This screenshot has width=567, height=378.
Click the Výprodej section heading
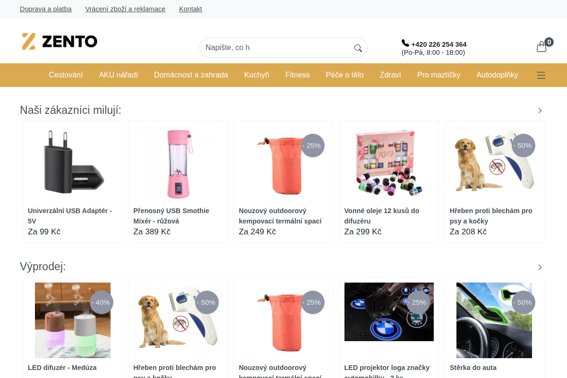43,266
